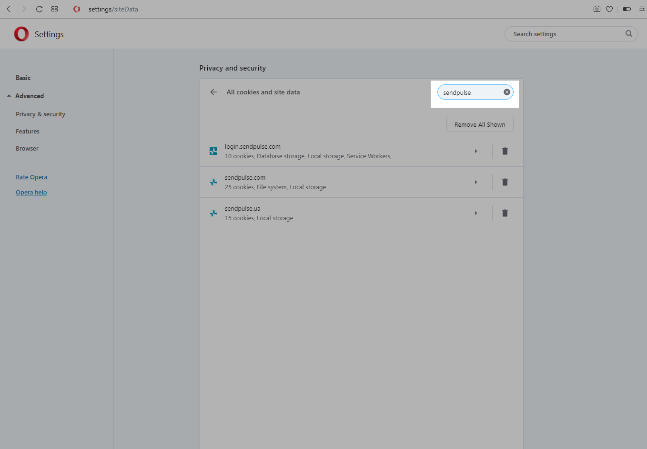Reload the settings page

click(40, 9)
